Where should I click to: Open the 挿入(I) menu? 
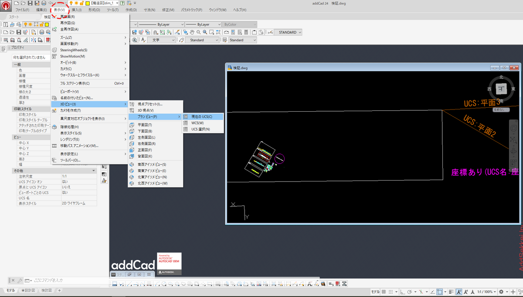76,10
